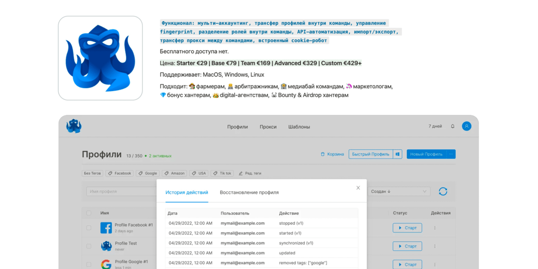The width and height of the screenshot is (538, 269).
Task: Filter by the Amazon tag
Action: click(174, 174)
